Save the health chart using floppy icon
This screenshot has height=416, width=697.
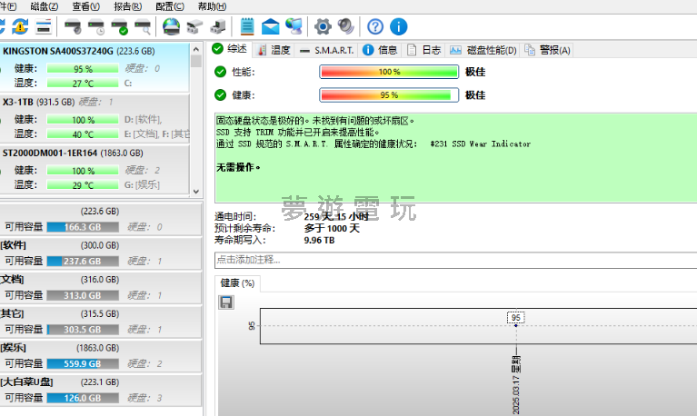(226, 302)
